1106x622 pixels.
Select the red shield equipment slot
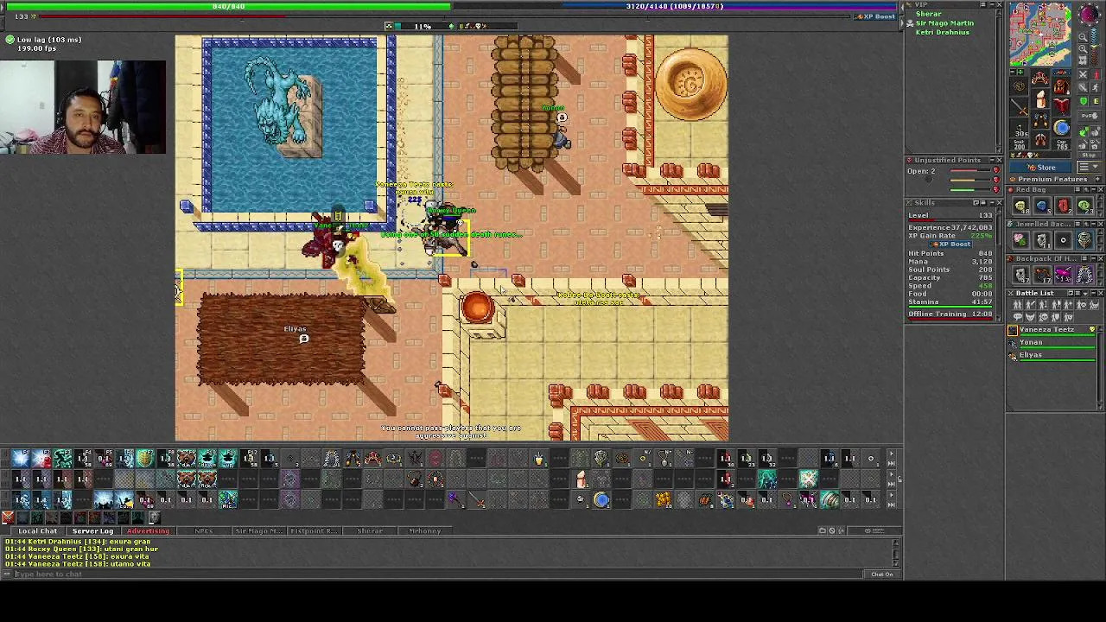click(1061, 105)
